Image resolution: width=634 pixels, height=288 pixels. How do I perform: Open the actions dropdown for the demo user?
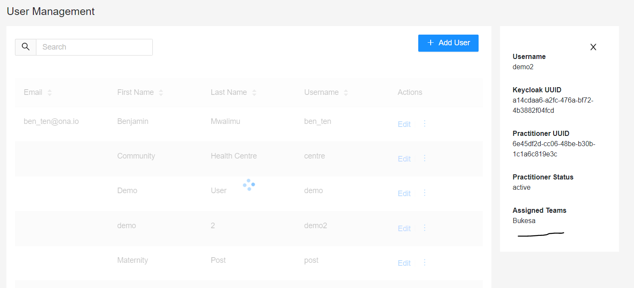[424, 193]
